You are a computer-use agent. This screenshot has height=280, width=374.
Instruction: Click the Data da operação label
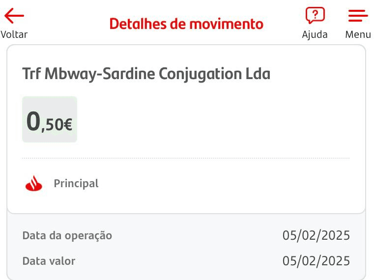(67, 236)
